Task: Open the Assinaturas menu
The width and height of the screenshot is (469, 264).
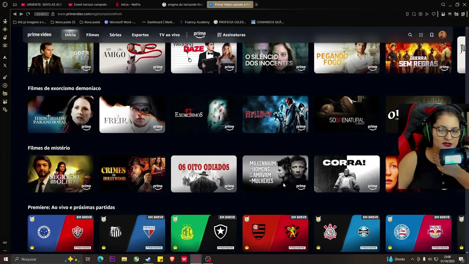Action: click(231, 35)
